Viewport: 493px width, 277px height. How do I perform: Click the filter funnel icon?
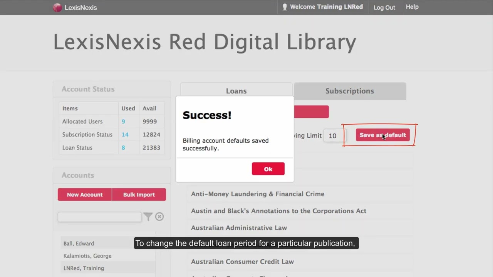click(x=148, y=217)
